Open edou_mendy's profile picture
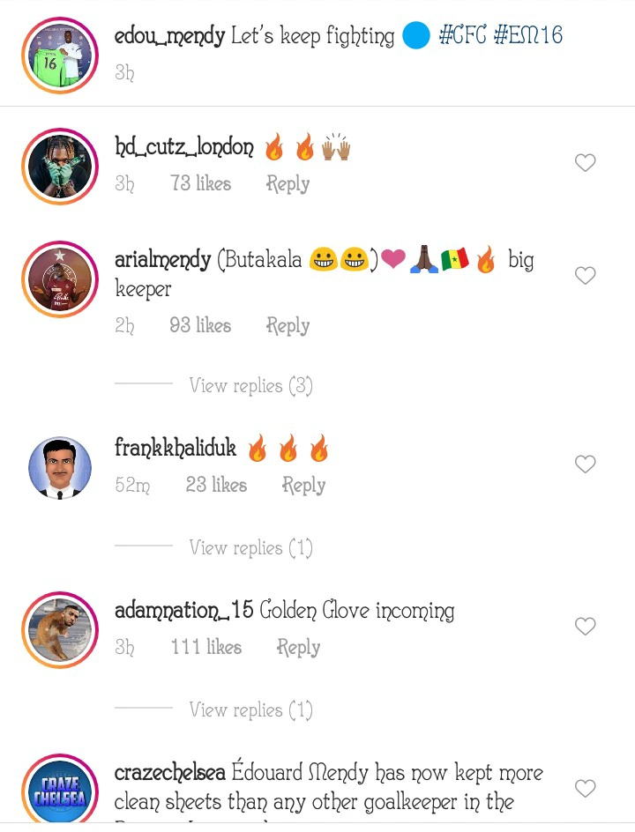Viewport: 635px width, 832px height. click(60, 55)
